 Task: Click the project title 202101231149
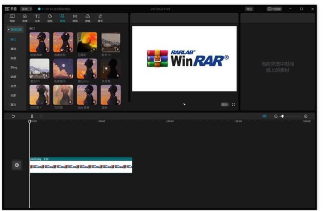tap(160, 9)
